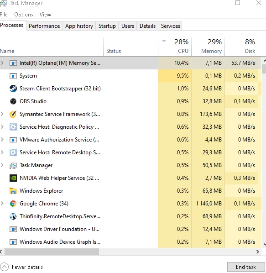Click Symantec's 173,6 MB memory value
Image resolution: width=266 pixels, height=273 pixels.
[x=211, y=114]
